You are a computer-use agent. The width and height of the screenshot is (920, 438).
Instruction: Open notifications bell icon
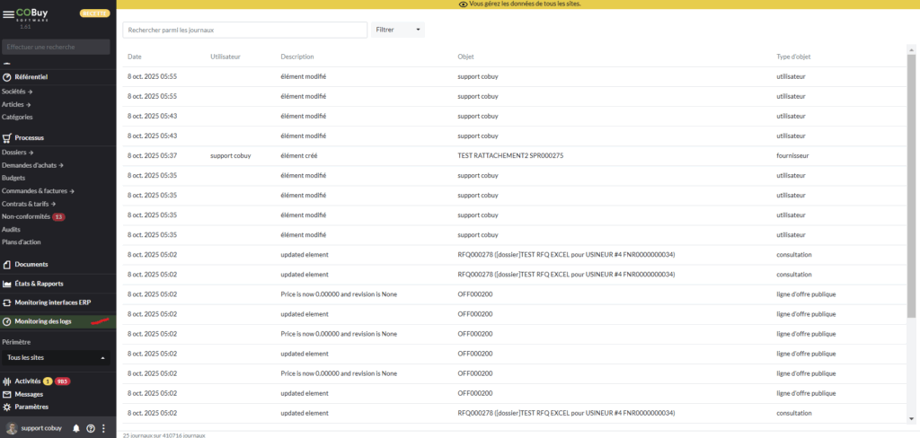tap(76, 428)
